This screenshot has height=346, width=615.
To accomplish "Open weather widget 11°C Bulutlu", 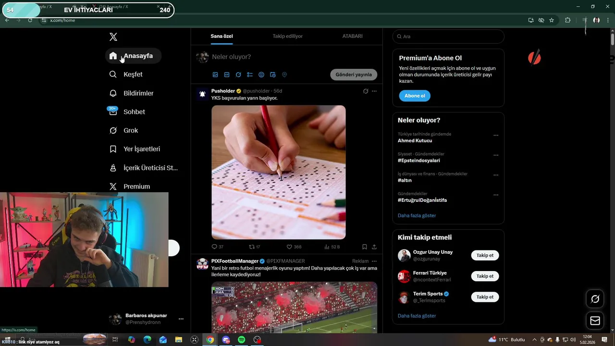I will 506,340.
